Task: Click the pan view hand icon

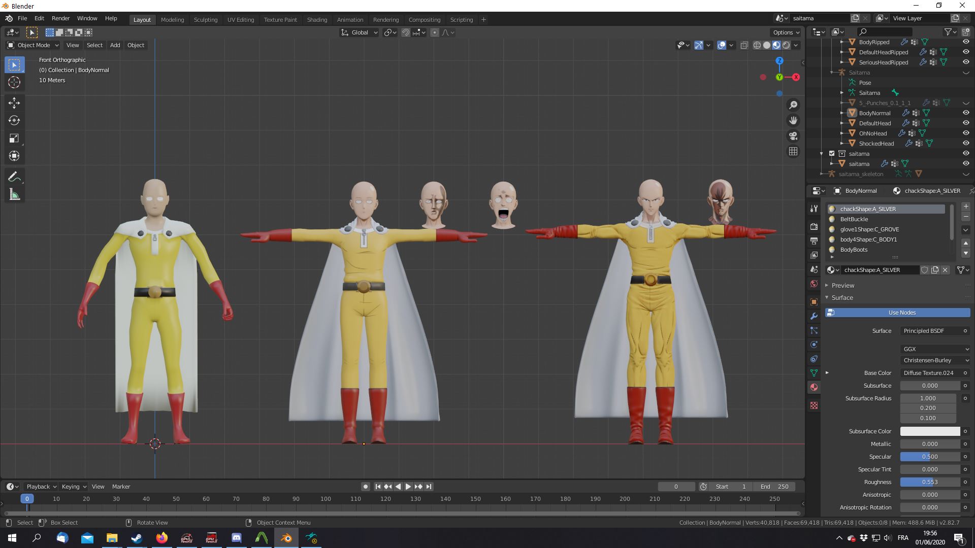Action: (793, 120)
